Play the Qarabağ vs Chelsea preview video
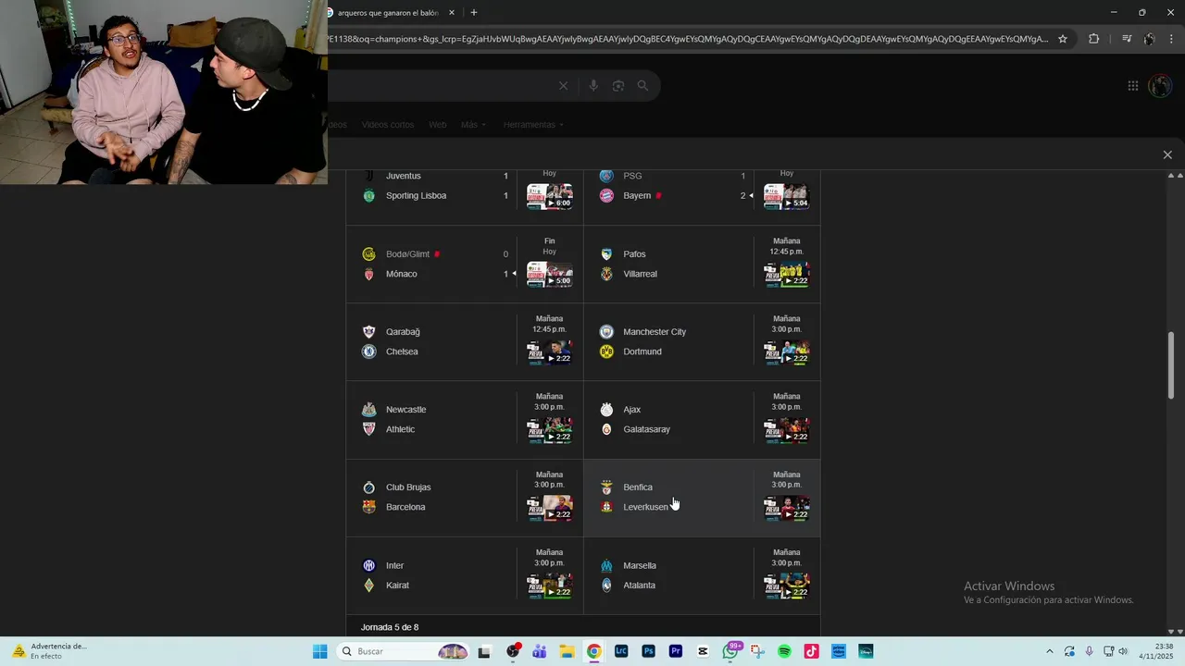The image size is (1185, 666). (550, 352)
